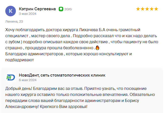Click the fire emoji in the review
The image size is (165, 113).
click(97, 48)
